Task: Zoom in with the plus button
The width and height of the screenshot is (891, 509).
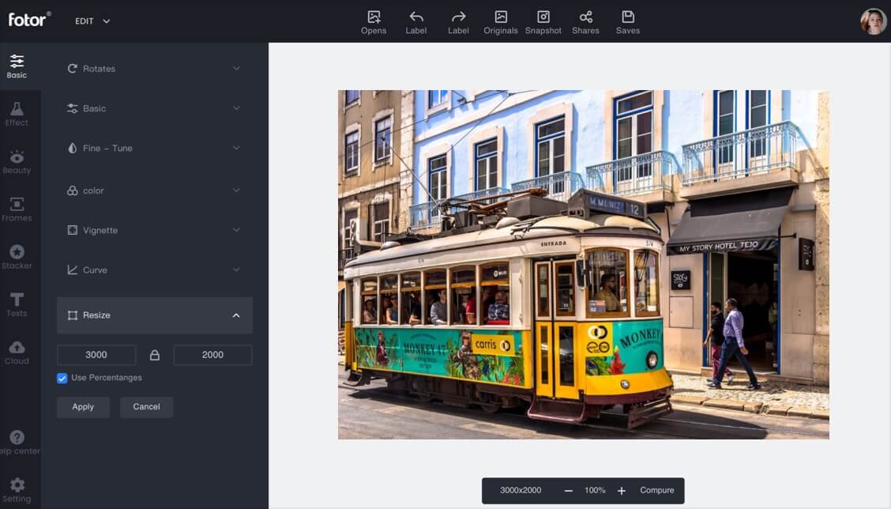Action: tap(622, 491)
